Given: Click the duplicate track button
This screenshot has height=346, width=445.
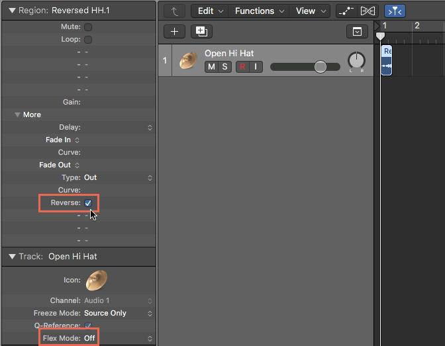Looking at the screenshot, I should 201,32.
